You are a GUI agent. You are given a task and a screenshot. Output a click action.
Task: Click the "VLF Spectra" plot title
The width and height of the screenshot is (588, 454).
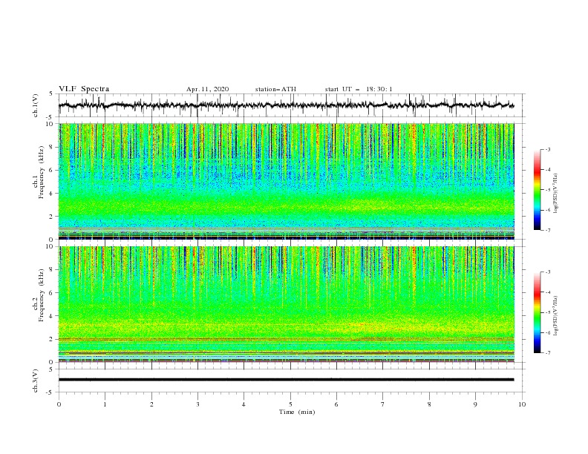click(84, 89)
